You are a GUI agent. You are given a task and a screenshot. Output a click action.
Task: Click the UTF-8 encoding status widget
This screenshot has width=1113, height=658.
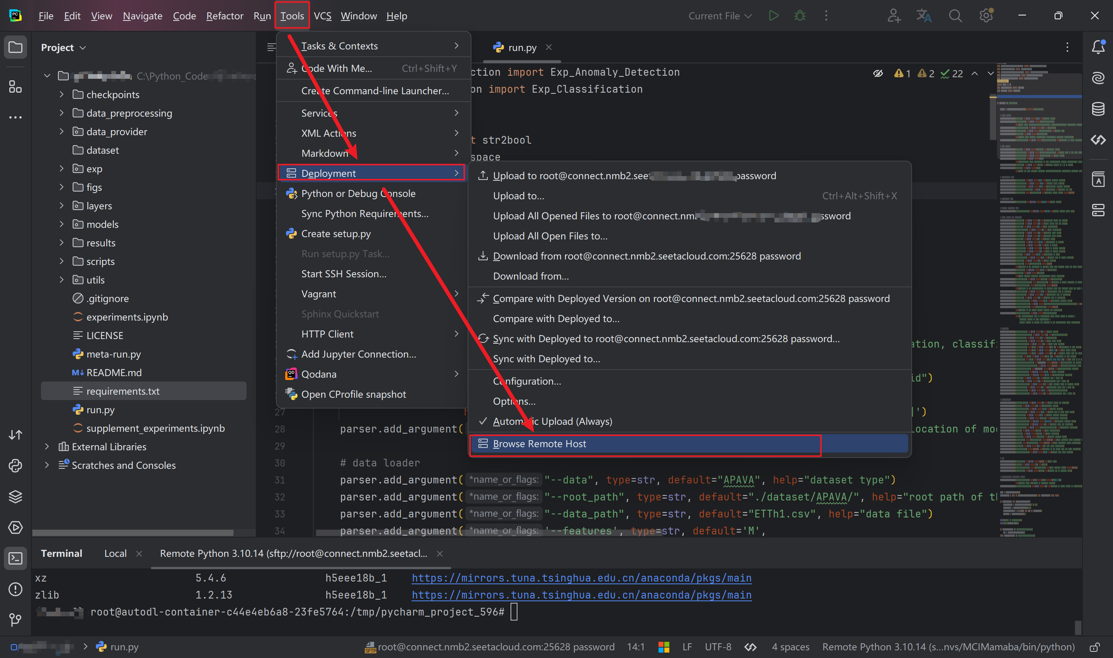[718, 647]
